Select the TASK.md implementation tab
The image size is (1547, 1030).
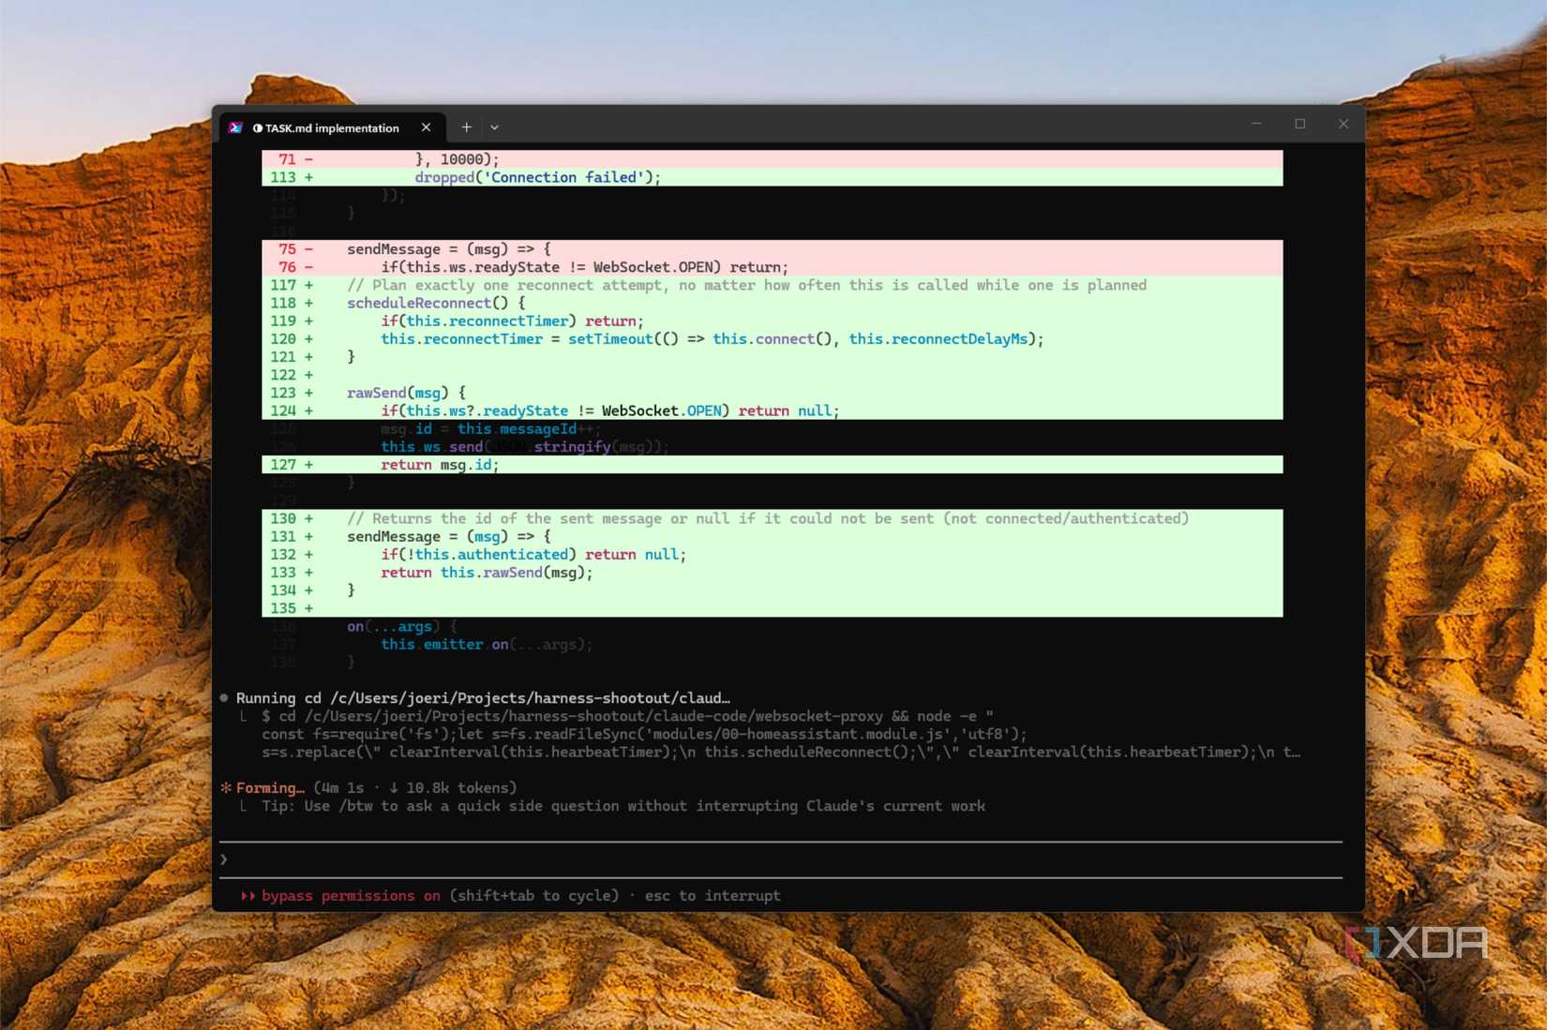[330, 127]
